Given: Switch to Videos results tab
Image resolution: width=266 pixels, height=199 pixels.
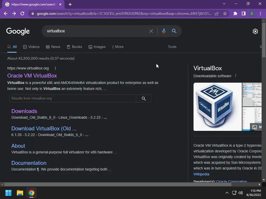Looking at the screenshot, I should pyautogui.click(x=31, y=47).
